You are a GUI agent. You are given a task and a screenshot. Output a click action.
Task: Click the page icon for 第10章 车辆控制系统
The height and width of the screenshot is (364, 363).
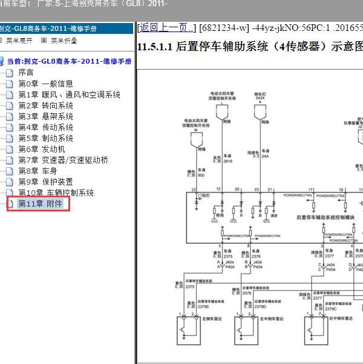[x=10, y=193]
